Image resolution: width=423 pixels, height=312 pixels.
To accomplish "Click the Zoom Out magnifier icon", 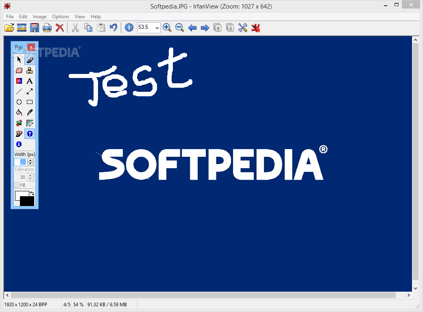I will pos(179,28).
